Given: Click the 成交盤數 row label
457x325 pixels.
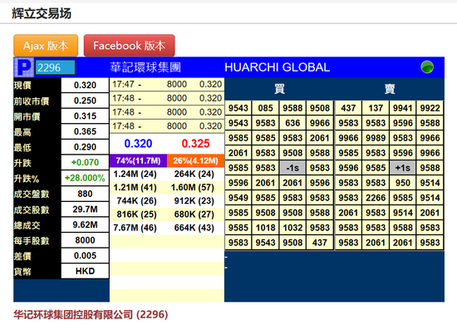Looking at the screenshot, I should (x=32, y=194).
